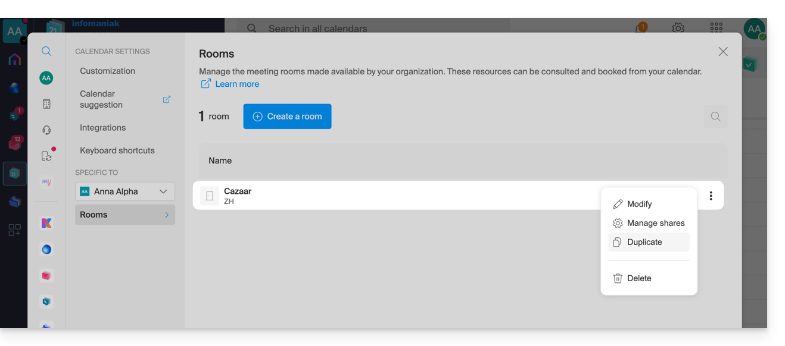Close the Rooms settings dialog

pos(722,52)
